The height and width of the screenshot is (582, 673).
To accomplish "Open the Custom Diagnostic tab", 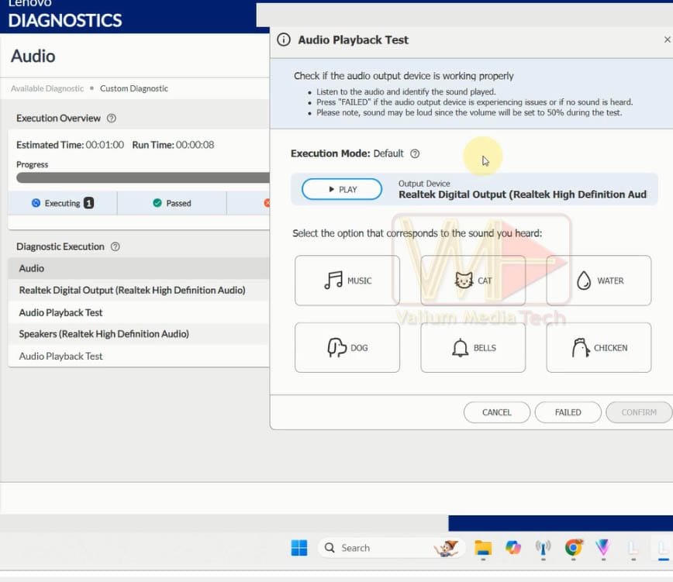I will pyautogui.click(x=134, y=88).
